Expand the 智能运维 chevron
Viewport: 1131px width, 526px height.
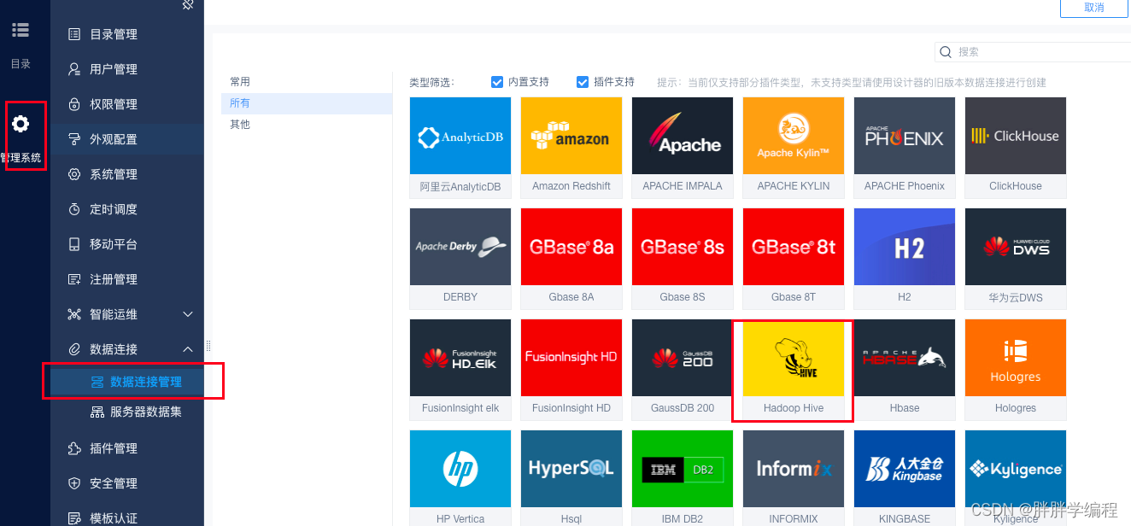188,314
